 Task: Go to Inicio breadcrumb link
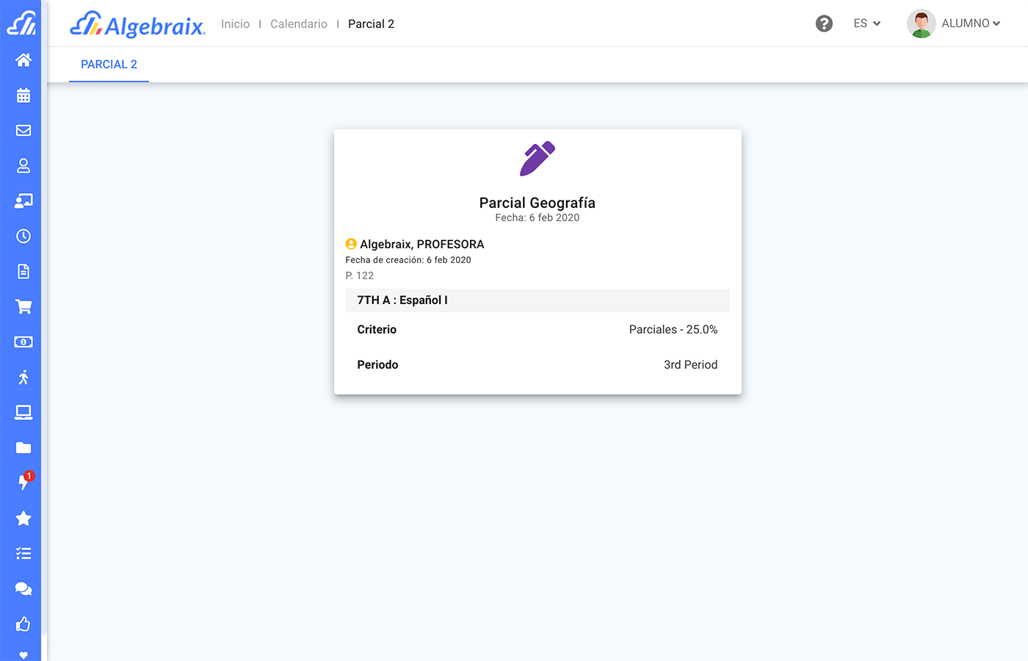tap(235, 24)
